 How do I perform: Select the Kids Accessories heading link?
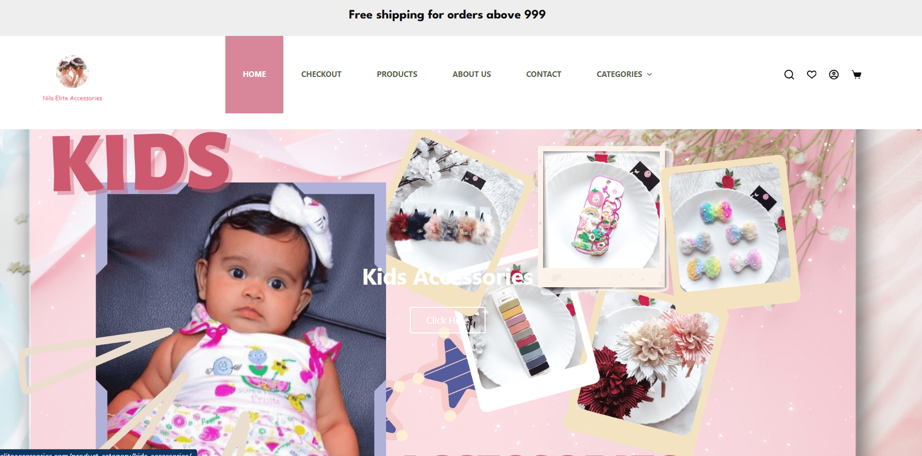(447, 277)
